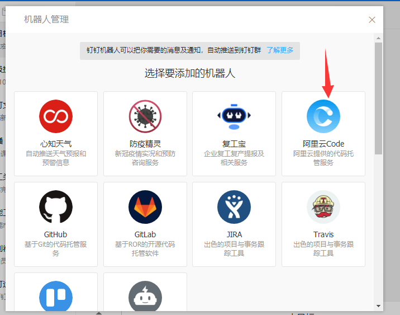Click the 心知天气 red infinity icon
This screenshot has width=400, height=315.
click(x=56, y=116)
